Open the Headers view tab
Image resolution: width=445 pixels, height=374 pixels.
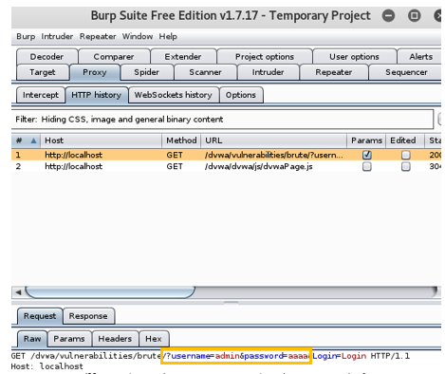[115, 339]
